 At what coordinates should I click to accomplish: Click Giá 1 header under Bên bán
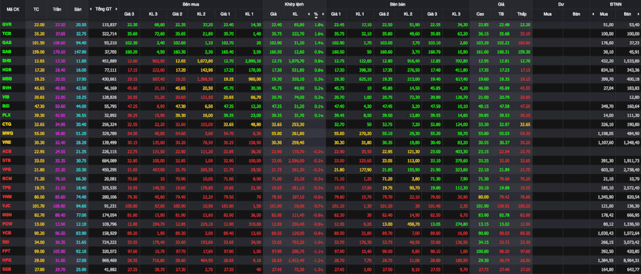tap(336, 14)
